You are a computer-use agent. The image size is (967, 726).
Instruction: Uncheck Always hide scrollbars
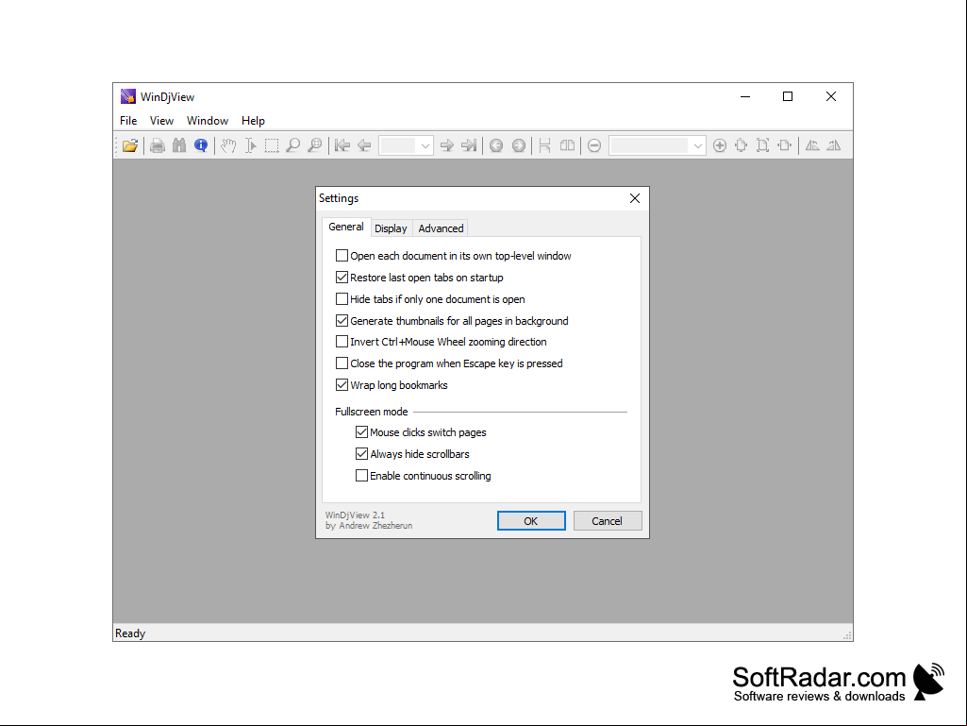coord(361,454)
